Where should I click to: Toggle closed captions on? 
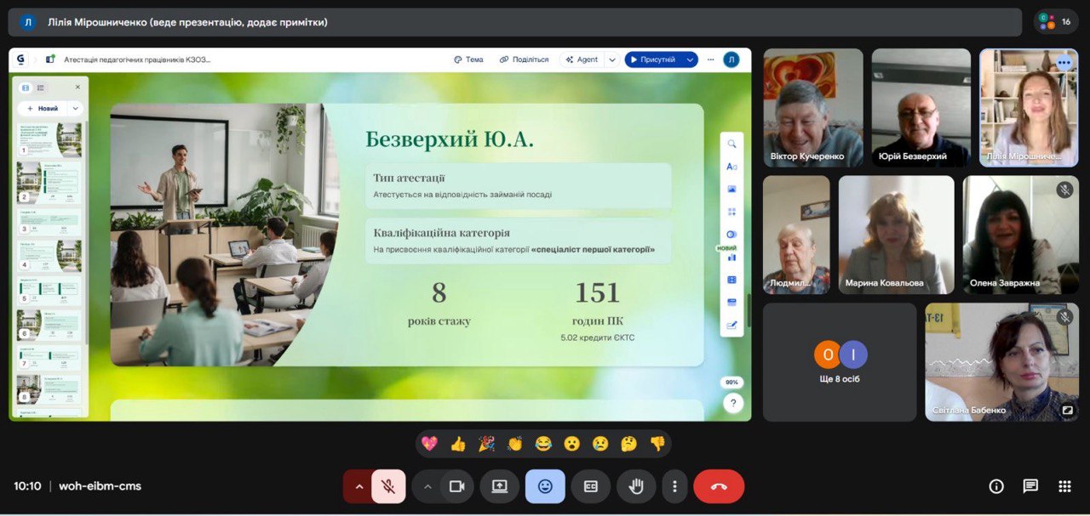click(x=590, y=486)
